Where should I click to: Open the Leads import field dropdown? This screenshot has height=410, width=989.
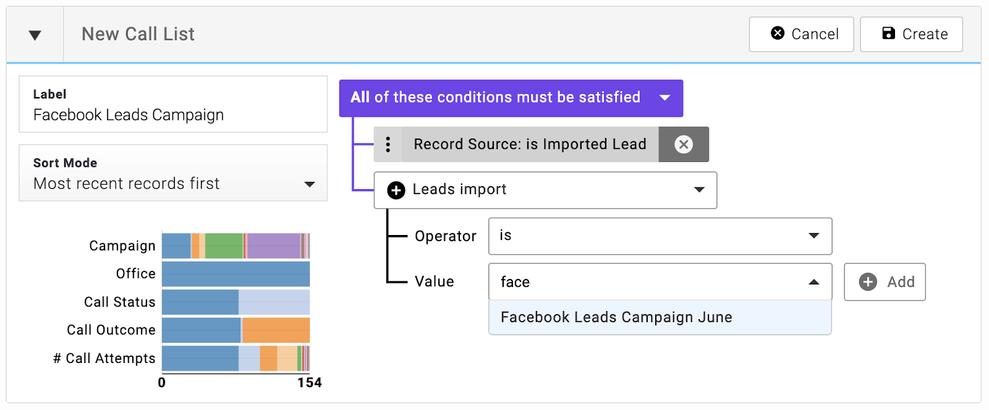tap(545, 190)
